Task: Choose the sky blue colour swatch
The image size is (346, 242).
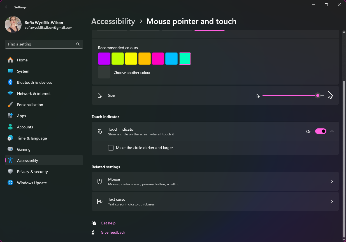Action: (x=171, y=59)
